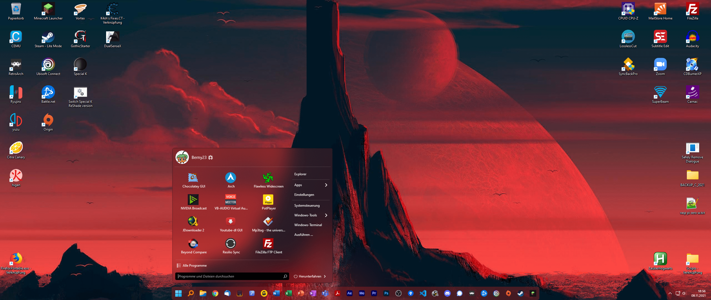The width and height of the screenshot is (711, 300).
Task: Open OBS Studio from the taskbar
Action: (x=399, y=293)
